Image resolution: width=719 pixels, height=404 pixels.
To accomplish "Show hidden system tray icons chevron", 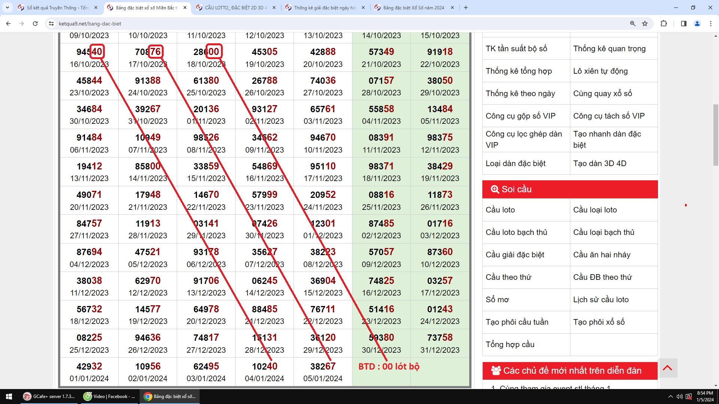I will point(670,397).
